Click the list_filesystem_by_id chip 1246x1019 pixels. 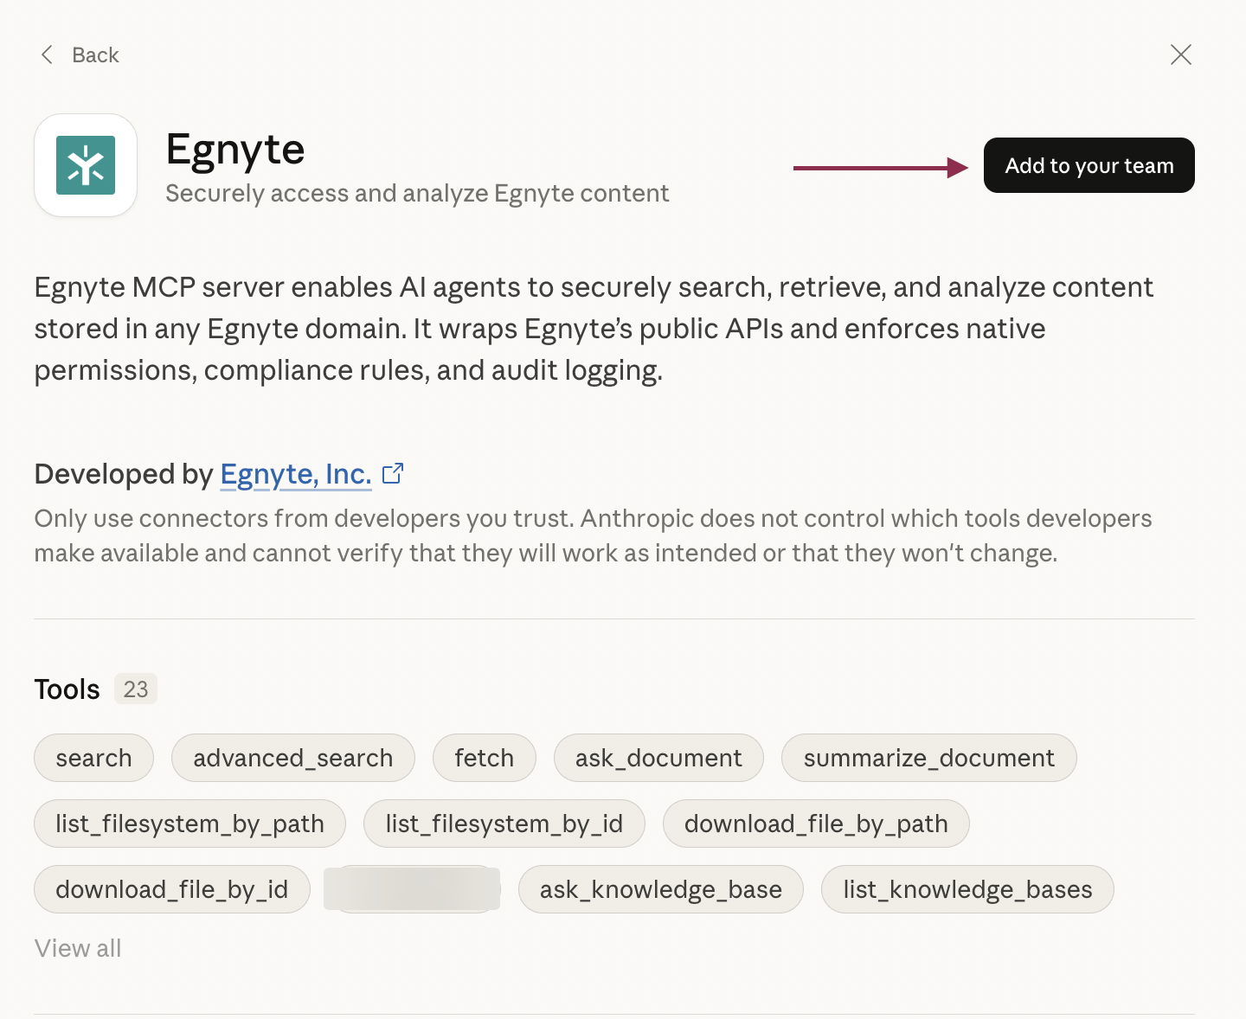point(504,824)
